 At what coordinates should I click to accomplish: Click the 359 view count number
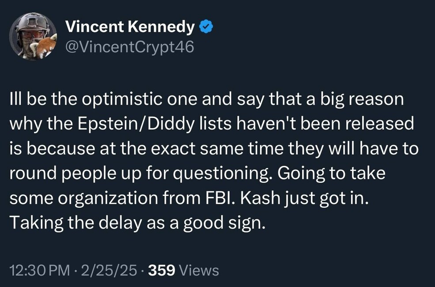pos(163,270)
